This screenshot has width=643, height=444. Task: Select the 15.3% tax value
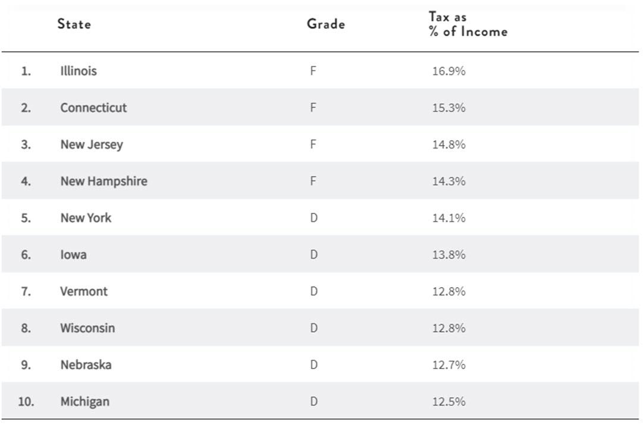pyautogui.click(x=448, y=108)
